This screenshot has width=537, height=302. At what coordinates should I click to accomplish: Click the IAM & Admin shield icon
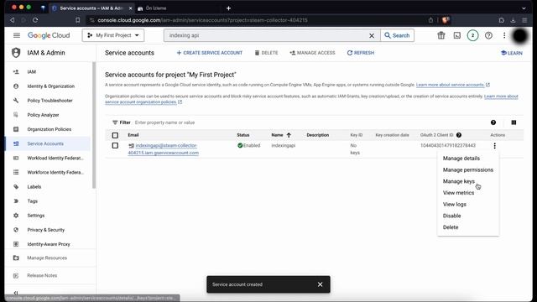[16, 53]
